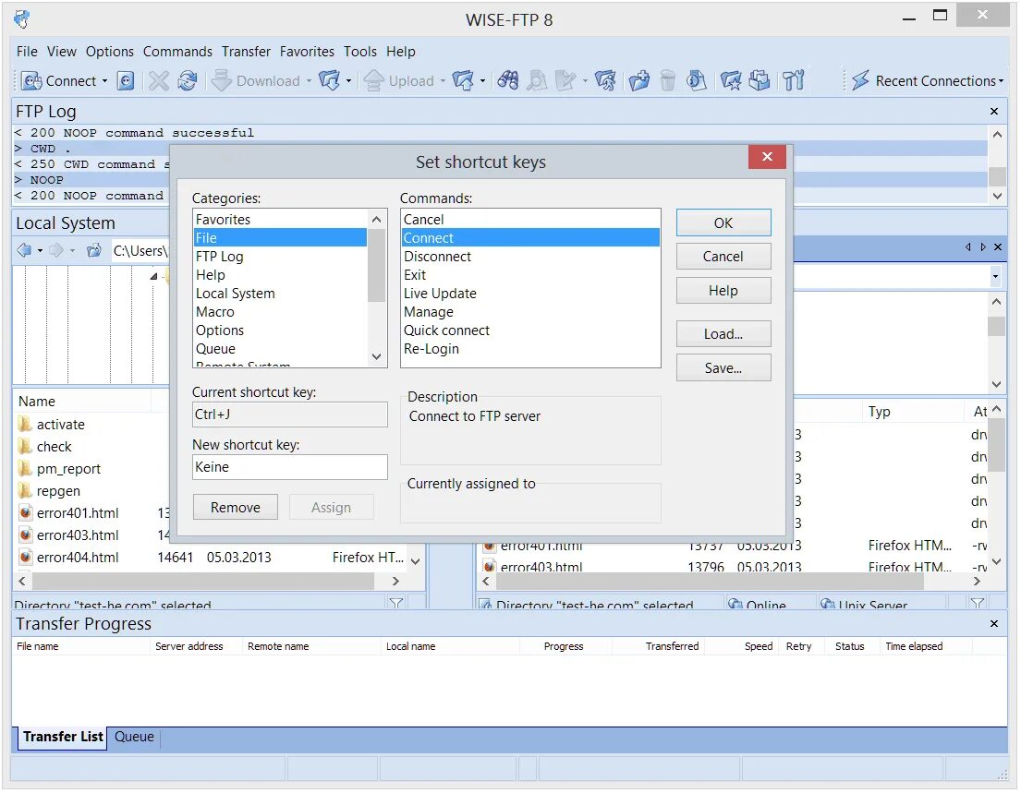Open the site manager icon beside Connect
Screen dimensions: 1021x793
126,80
